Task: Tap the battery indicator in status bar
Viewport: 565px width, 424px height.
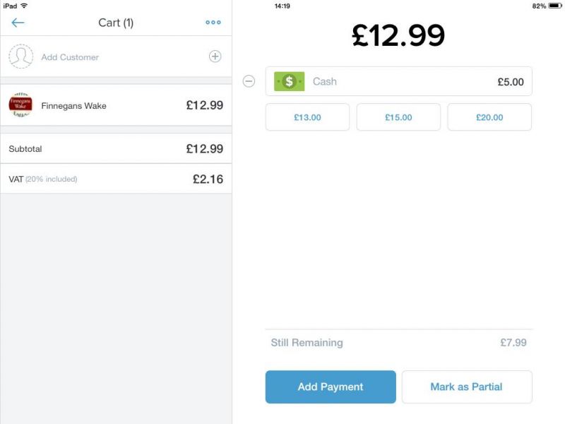Action: click(x=555, y=6)
